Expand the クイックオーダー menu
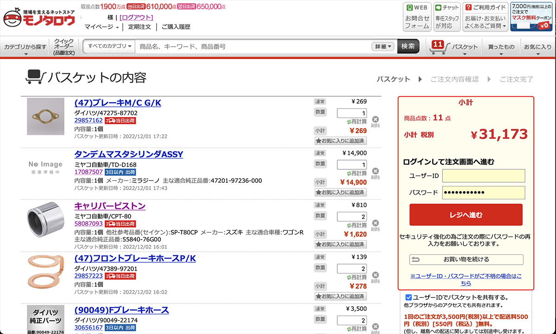Image resolution: width=556 pixels, height=334 pixels. 64,47
